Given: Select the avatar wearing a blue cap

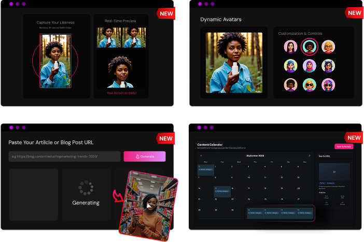Looking at the screenshot, I should (x=291, y=66).
